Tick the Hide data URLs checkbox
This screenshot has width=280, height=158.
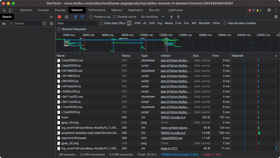(x=101, y=23)
